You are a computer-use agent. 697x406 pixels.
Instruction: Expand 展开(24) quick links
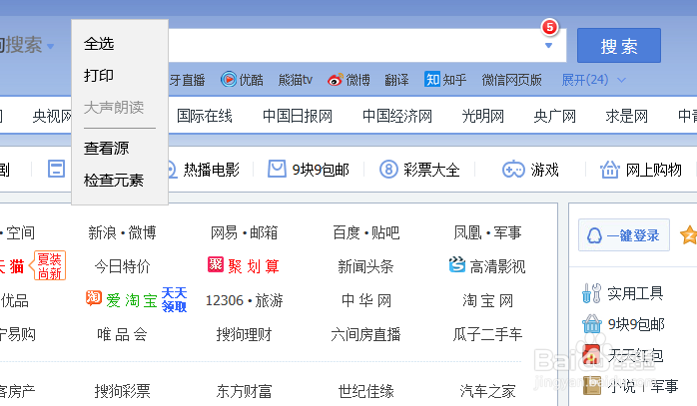[593, 80]
